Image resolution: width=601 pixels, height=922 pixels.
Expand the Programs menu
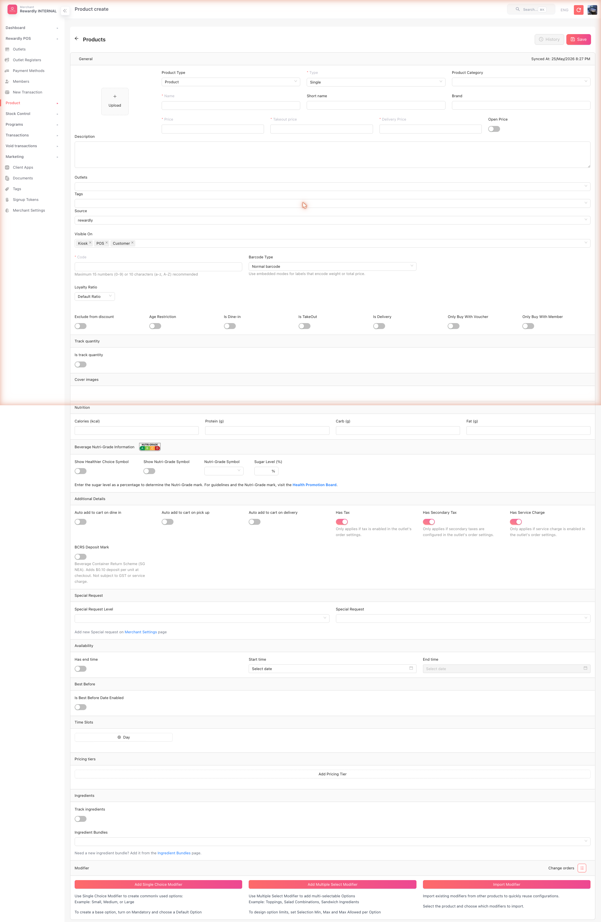[x=32, y=125]
